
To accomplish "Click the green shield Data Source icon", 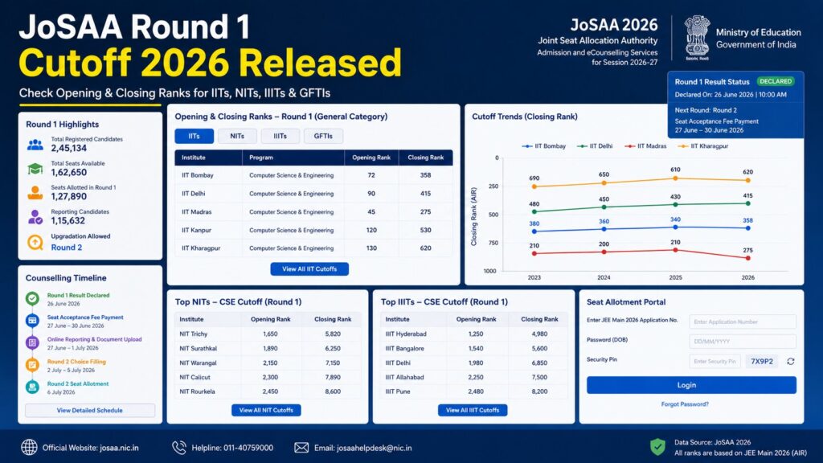I will pos(657,447).
